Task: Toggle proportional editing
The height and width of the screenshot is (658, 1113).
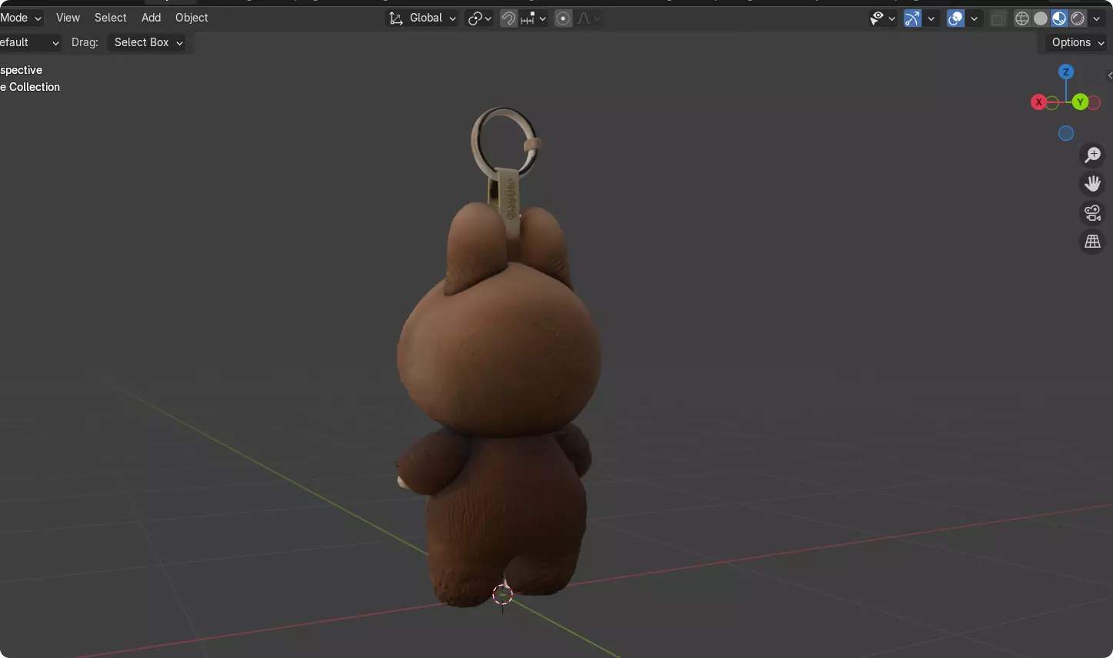Action: click(x=563, y=18)
